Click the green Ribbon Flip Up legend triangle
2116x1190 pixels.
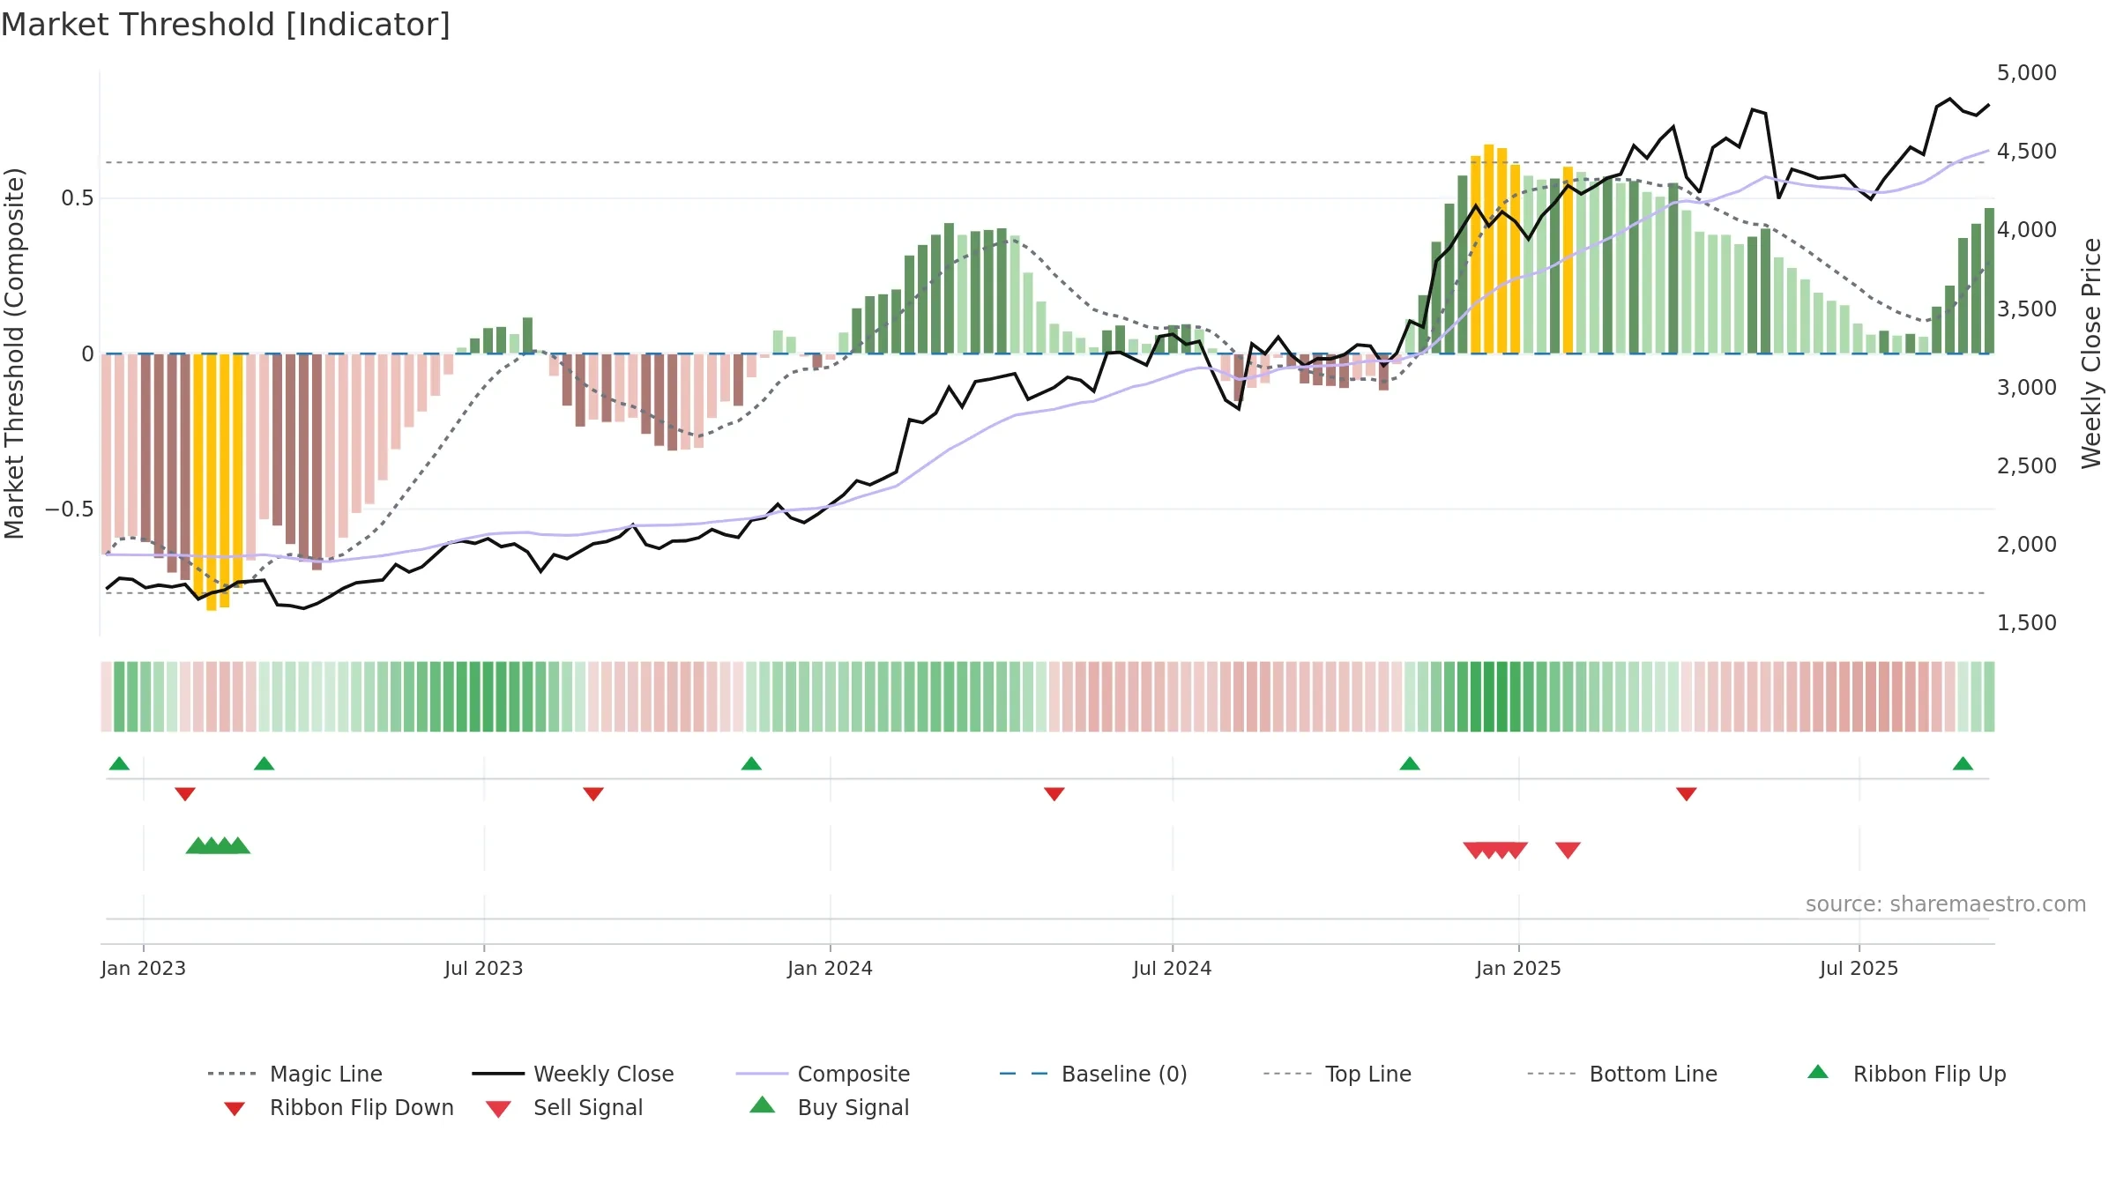pyautogui.click(x=1818, y=1072)
